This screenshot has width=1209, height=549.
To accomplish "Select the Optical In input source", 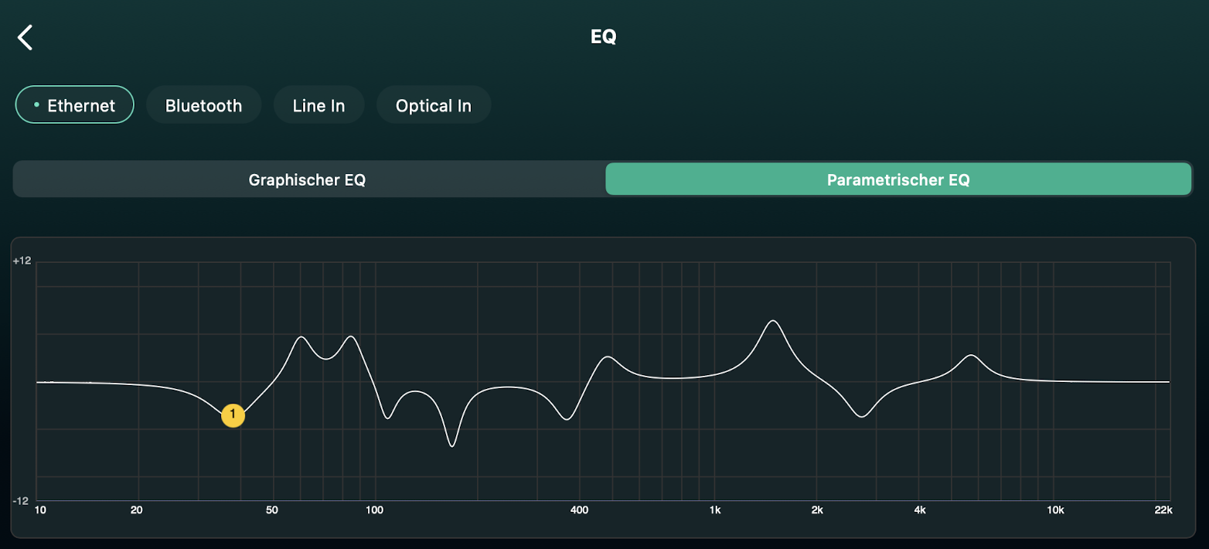I will point(433,105).
